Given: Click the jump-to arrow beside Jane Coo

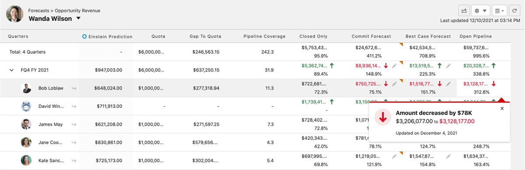Looking at the screenshot, I should (x=74, y=143).
